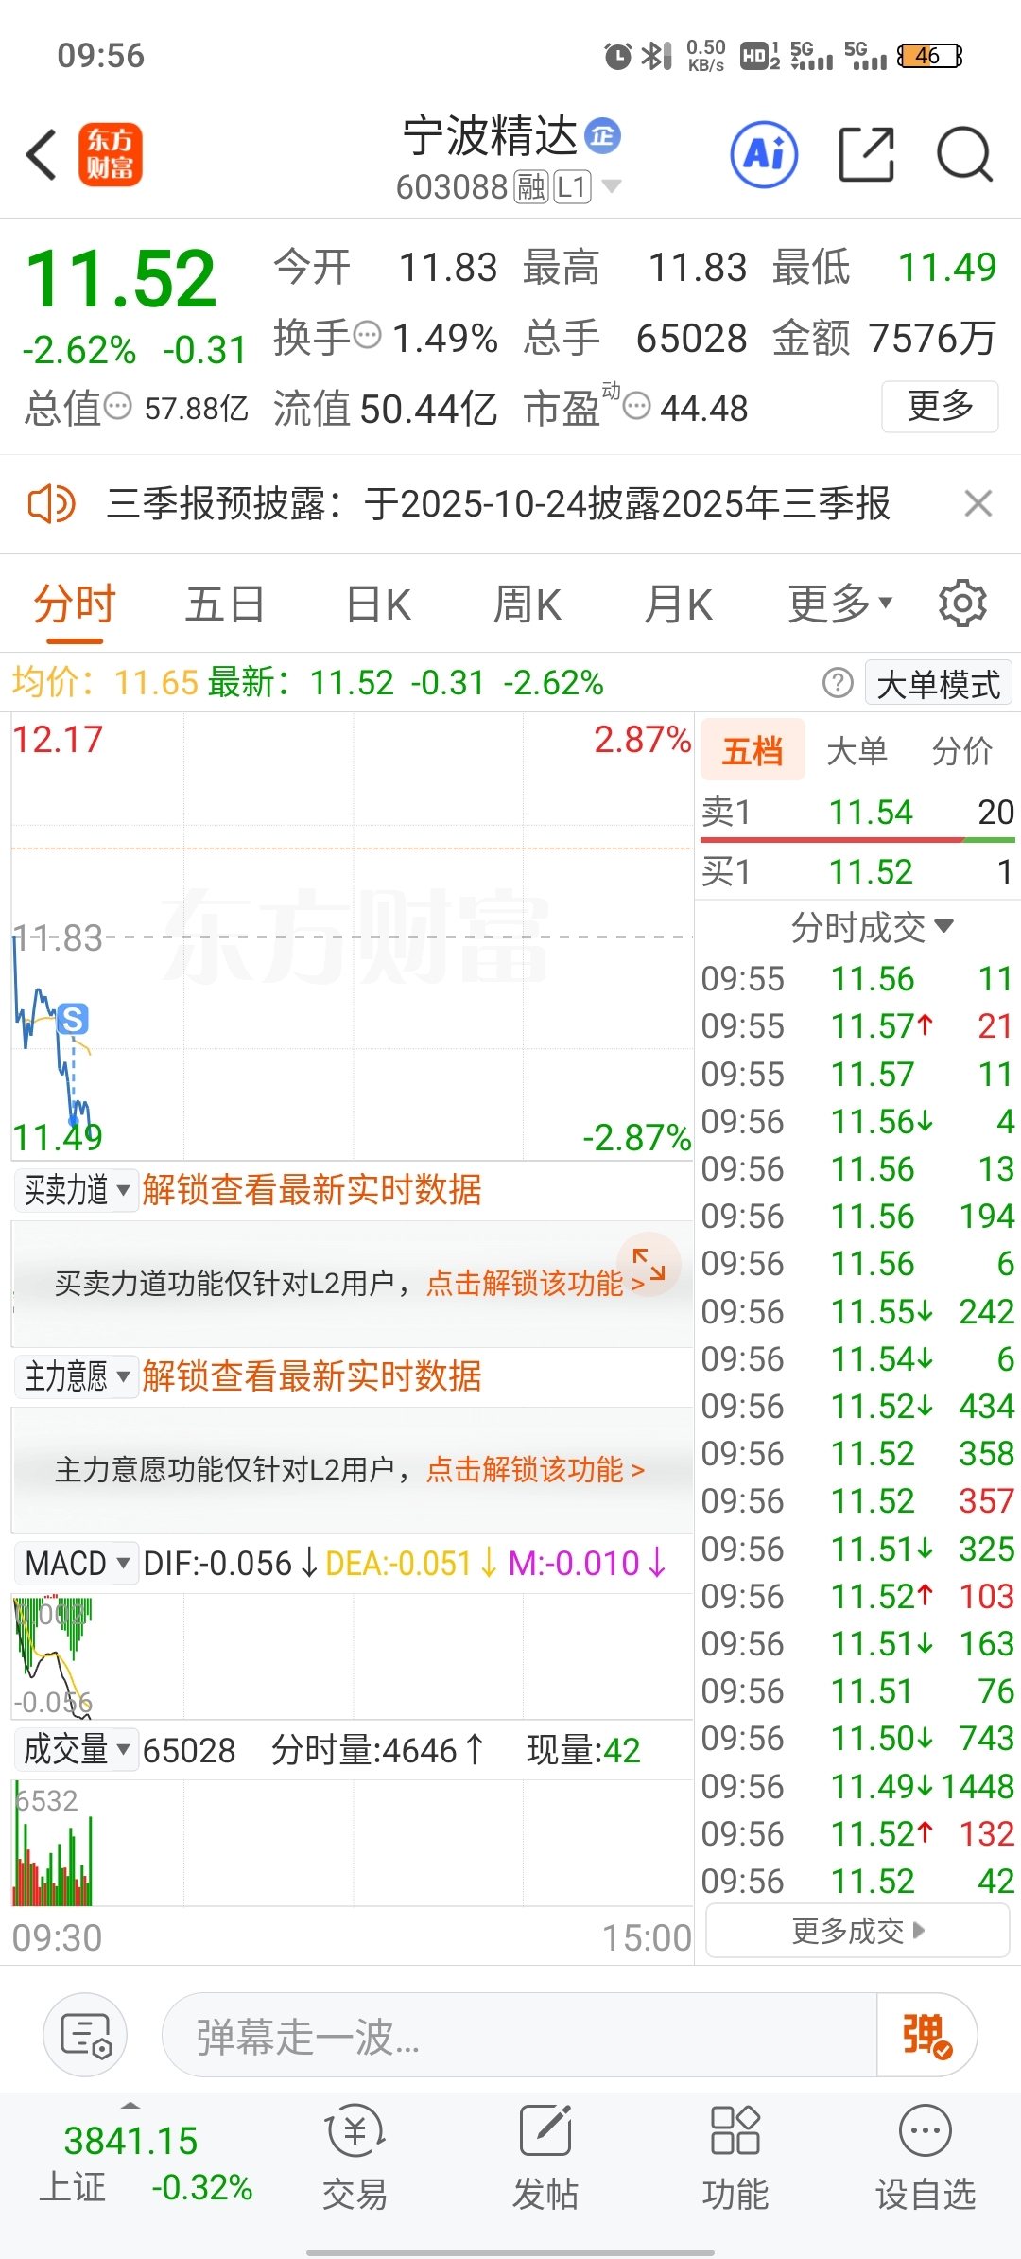1021x2259 pixels.
Task: Tap the info icon next to 总值
Action: click(117, 407)
